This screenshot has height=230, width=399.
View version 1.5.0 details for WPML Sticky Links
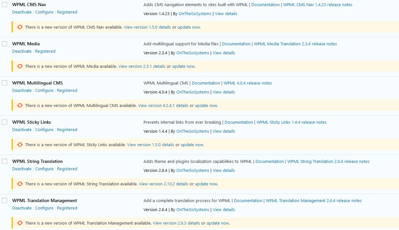(151, 145)
